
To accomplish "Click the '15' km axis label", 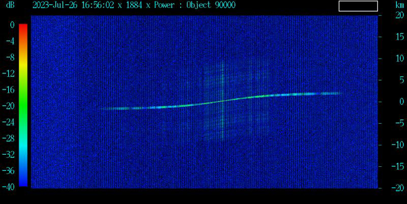I will (x=400, y=37).
